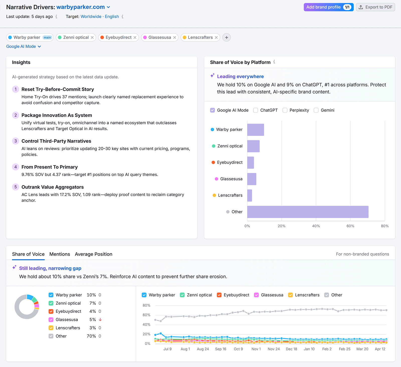Toggle Eyebuydirect line in the trend chart legend

point(219,295)
